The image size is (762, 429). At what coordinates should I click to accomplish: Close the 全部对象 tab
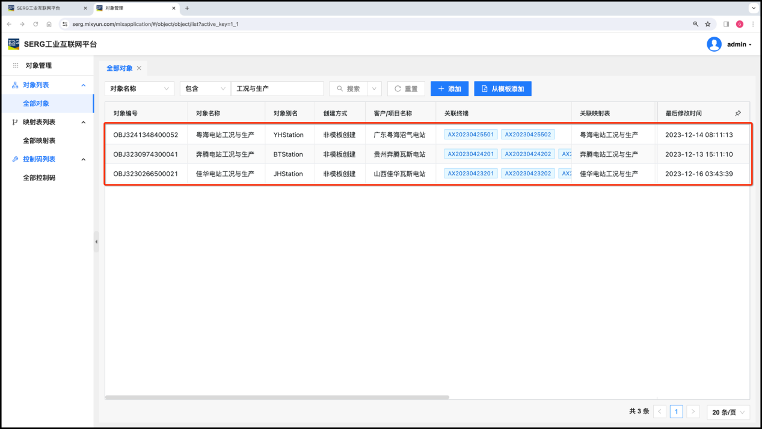(139, 68)
